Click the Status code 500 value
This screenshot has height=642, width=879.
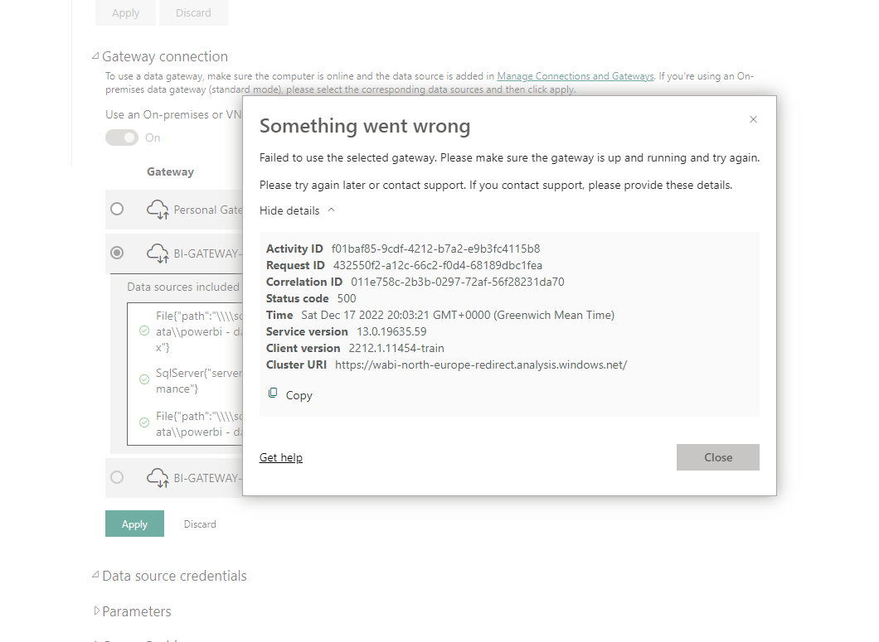click(347, 298)
